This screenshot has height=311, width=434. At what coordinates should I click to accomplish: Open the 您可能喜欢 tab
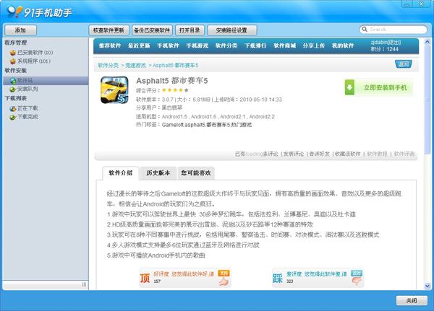[195, 173]
